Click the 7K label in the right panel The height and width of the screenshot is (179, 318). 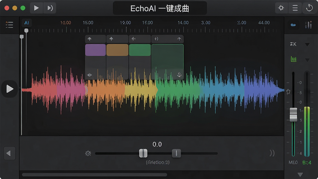click(x=293, y=44)
